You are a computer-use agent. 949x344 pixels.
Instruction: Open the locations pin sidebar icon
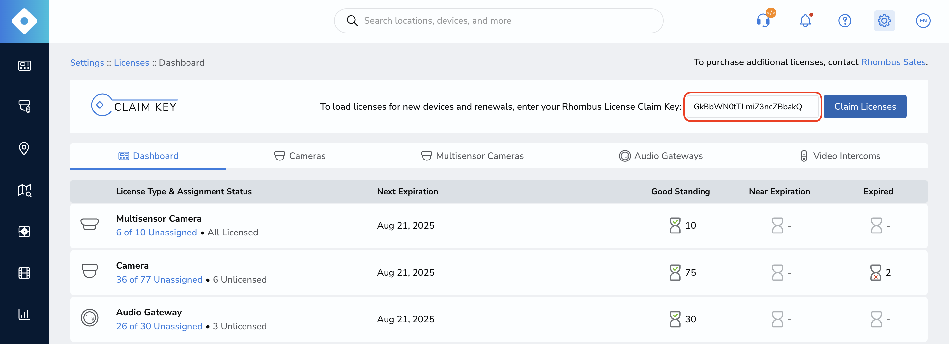click(24, 148)
